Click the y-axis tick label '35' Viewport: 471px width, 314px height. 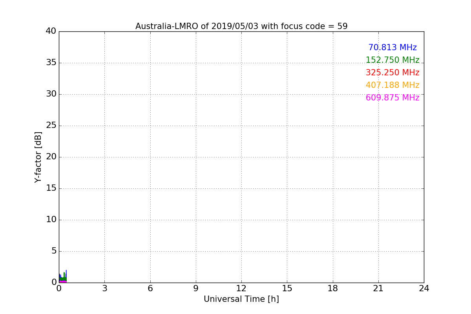pos(51,62)
